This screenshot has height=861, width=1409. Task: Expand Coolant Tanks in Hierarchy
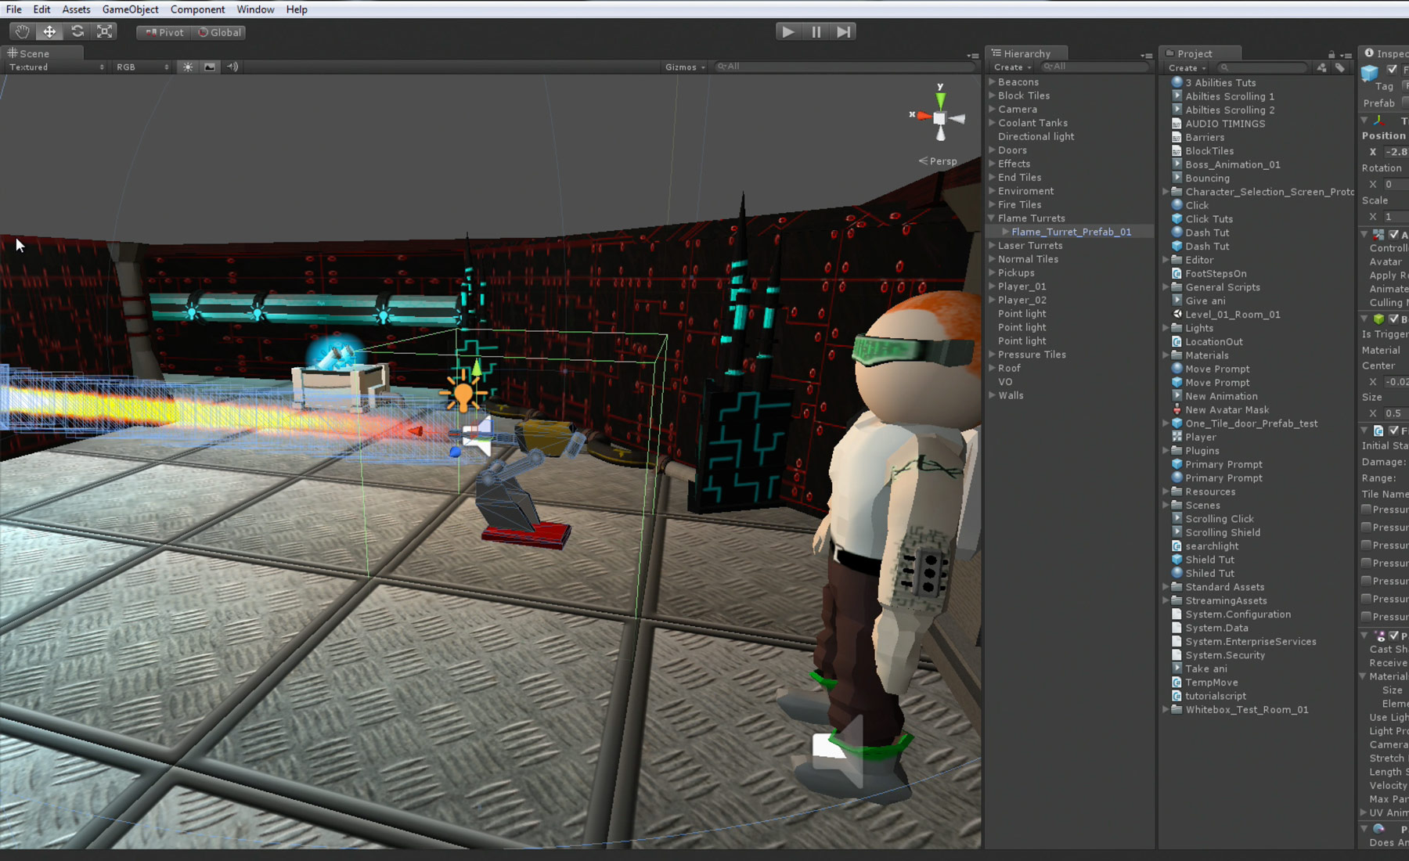992,123
